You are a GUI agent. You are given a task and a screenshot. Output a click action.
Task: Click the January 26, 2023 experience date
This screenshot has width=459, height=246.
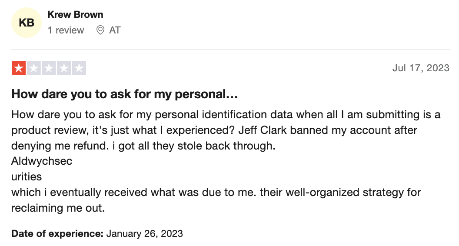coord(145,234)
